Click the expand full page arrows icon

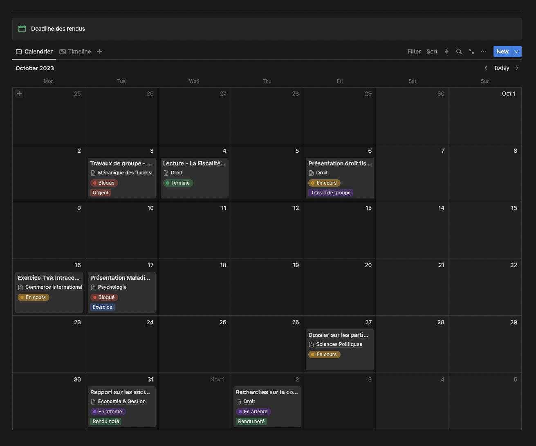[471, 51]
